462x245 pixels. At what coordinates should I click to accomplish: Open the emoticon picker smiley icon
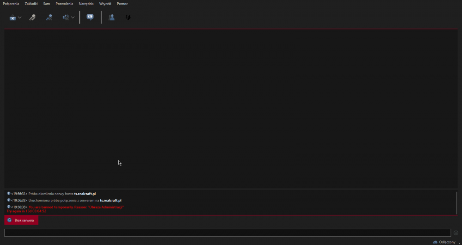pos(456,233)
